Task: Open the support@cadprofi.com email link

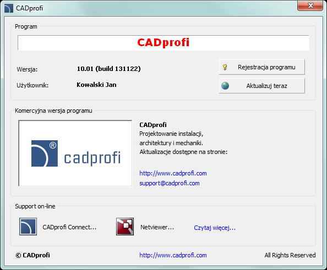Action: tap(170, 183)
